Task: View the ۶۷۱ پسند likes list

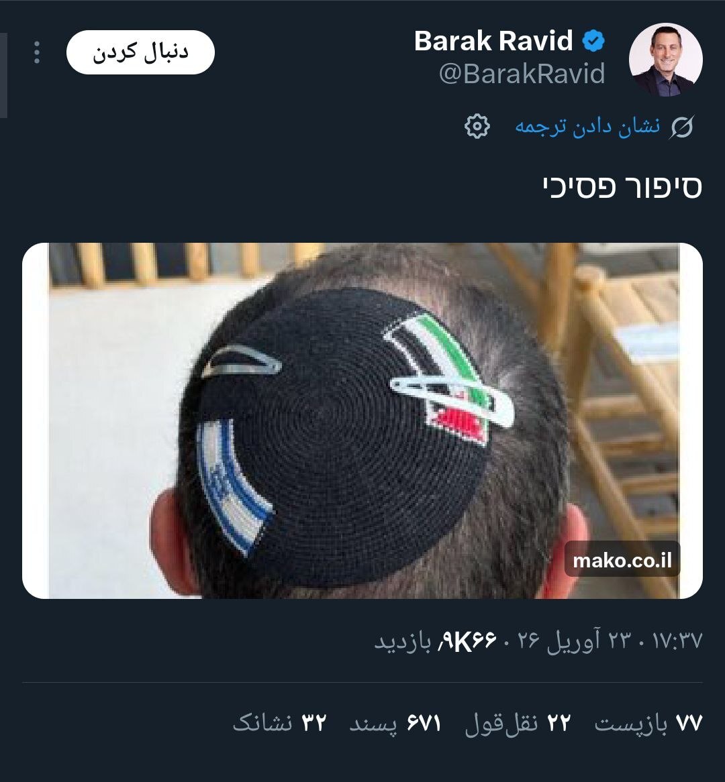Action: tap(395, 723)
